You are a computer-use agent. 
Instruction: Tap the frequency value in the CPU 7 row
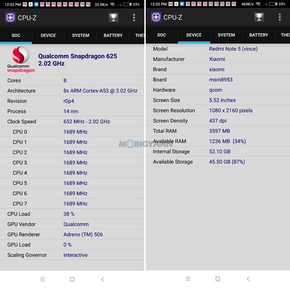click(x=75, y=204)
